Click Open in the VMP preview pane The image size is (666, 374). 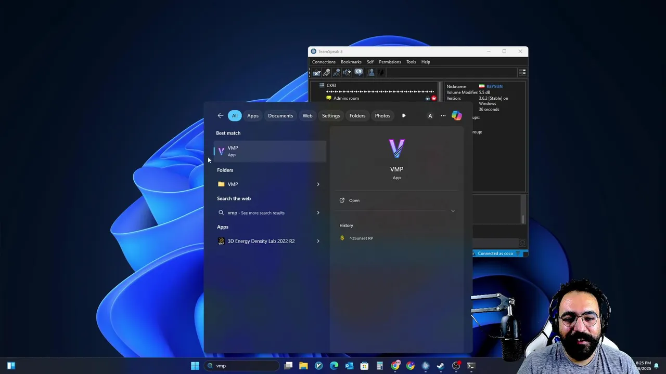click(354, 201)
